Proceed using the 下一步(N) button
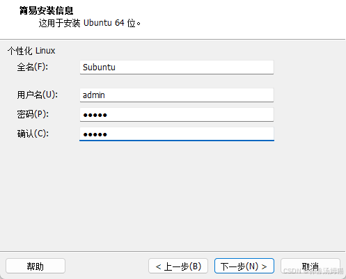The image size is (346, 279). click(x=244, y=266)
